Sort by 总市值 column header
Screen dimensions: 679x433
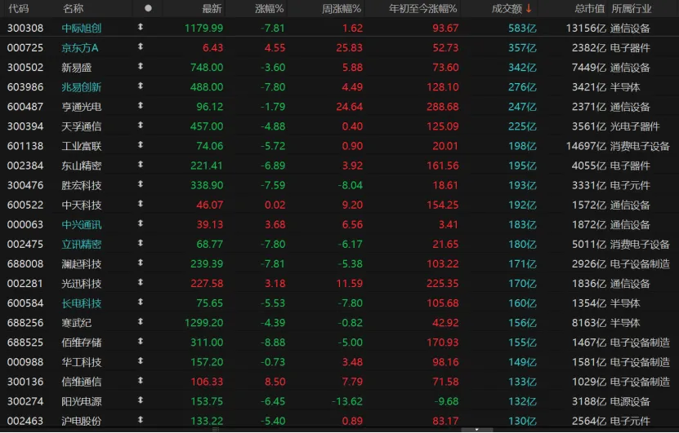pos(589,9)
